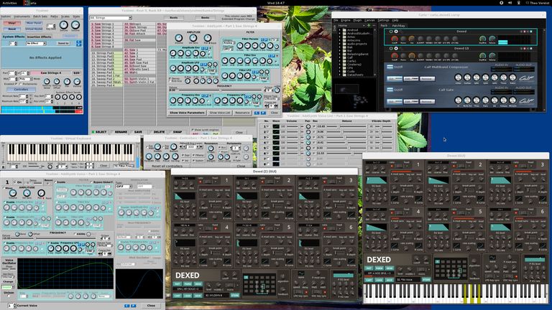This screenshot has height=310, width=552.
Task: Switch to the Insertion Effects tab
Action: (41, 37)
